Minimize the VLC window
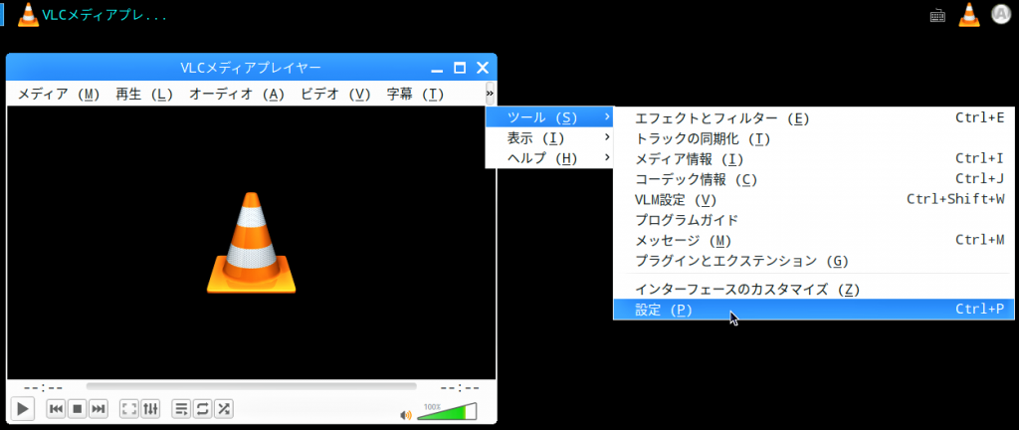The image size is (1019, 430). (x=438, y=69)
